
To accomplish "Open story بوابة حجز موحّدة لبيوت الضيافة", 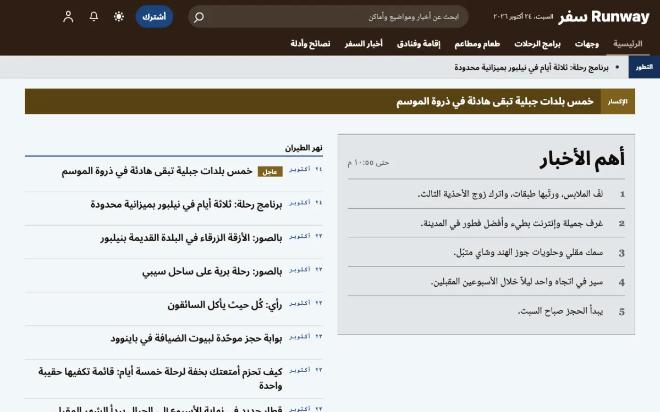I will pyautogui.click(x=196, y=338).
